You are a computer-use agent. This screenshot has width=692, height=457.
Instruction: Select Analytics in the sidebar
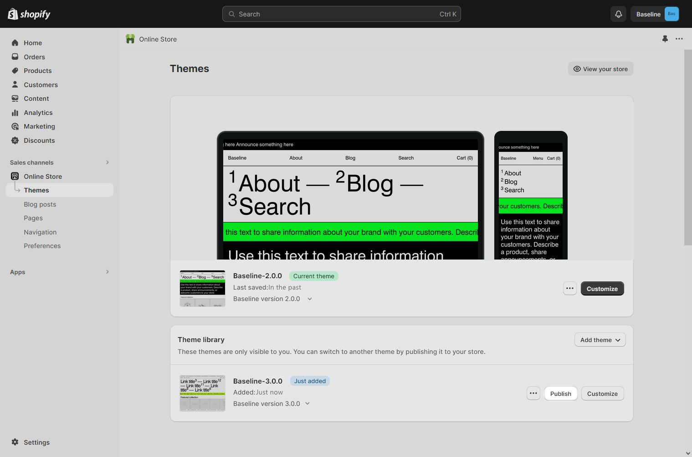pos(38,113)
